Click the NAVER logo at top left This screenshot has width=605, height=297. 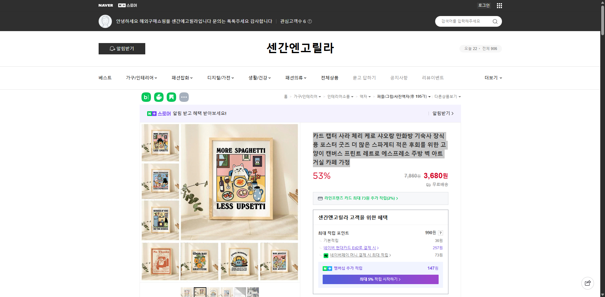106,5
